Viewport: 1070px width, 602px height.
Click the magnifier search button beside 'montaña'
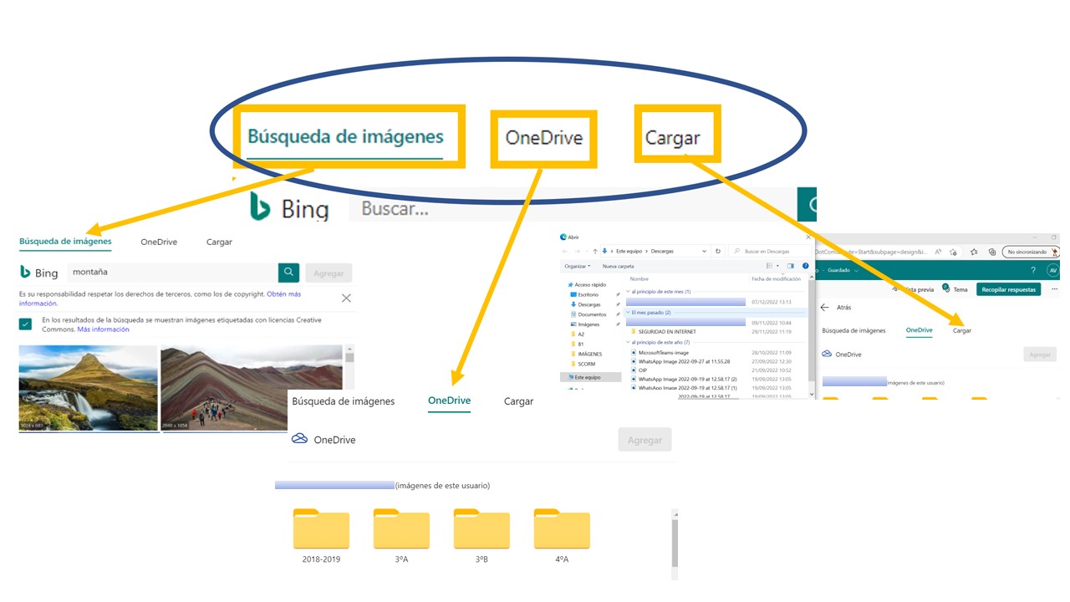(289, 273)
